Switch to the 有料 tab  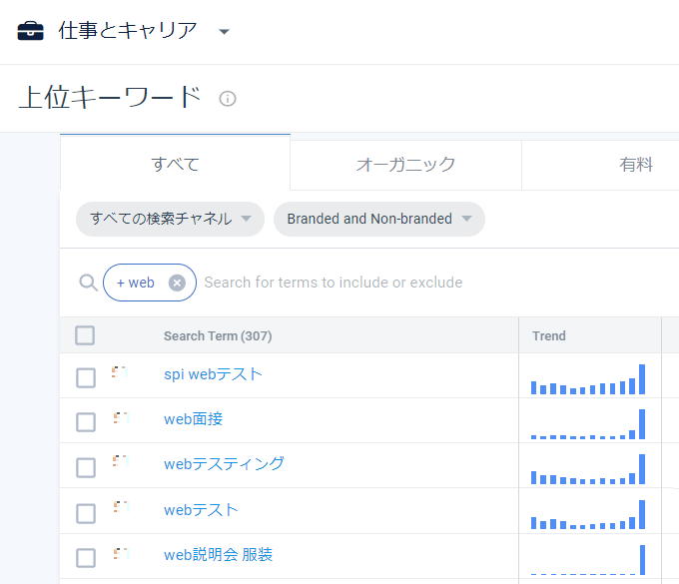coord(635,165)
